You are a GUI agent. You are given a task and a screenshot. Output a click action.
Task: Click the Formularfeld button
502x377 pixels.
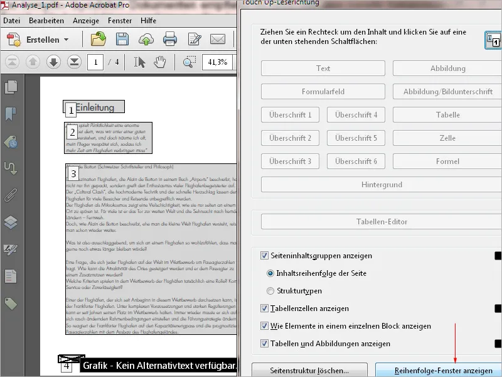click(x=323, y=92)
